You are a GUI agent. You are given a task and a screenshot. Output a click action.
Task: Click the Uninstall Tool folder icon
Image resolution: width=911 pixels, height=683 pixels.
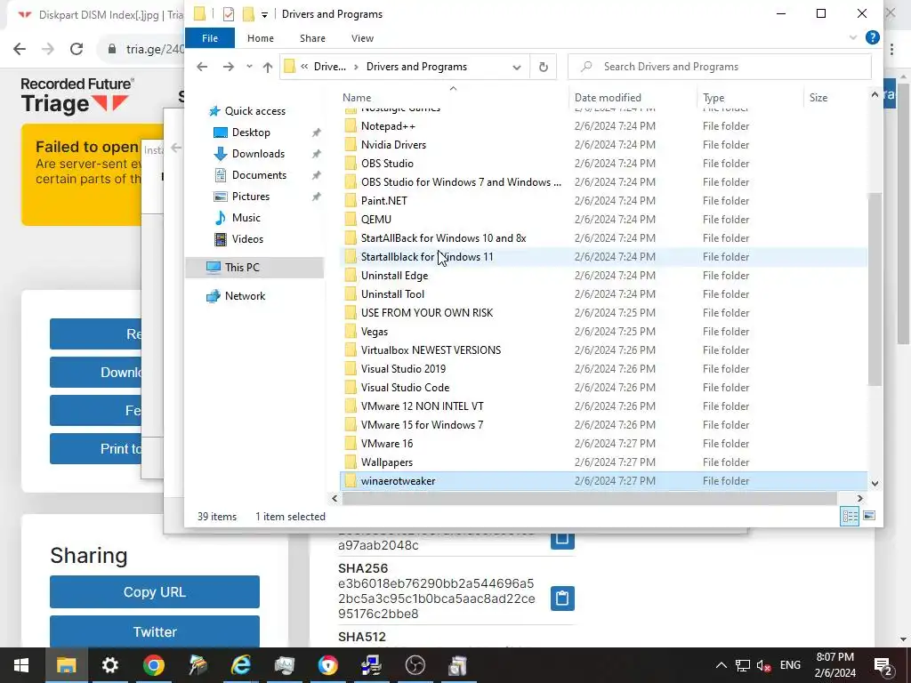[351, 293]
